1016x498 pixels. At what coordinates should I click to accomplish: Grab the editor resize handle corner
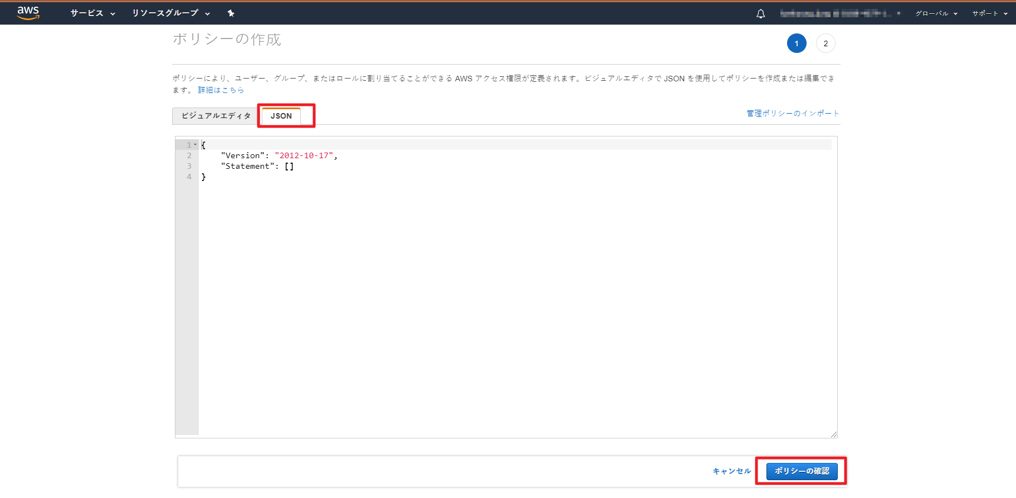click(833, 434)
